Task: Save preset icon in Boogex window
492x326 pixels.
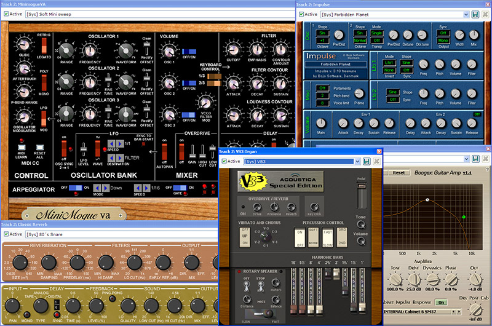Action: 475,159
